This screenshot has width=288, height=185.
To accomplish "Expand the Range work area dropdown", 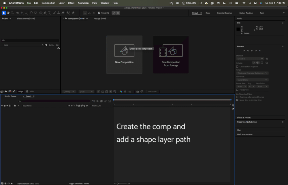I will coord(252,73).
